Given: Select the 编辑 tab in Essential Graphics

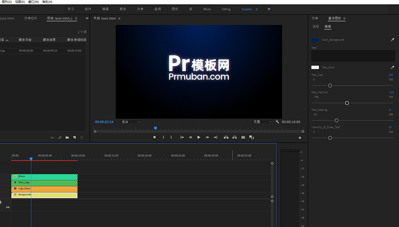Looking at the screenshot, I should point(328,26).
